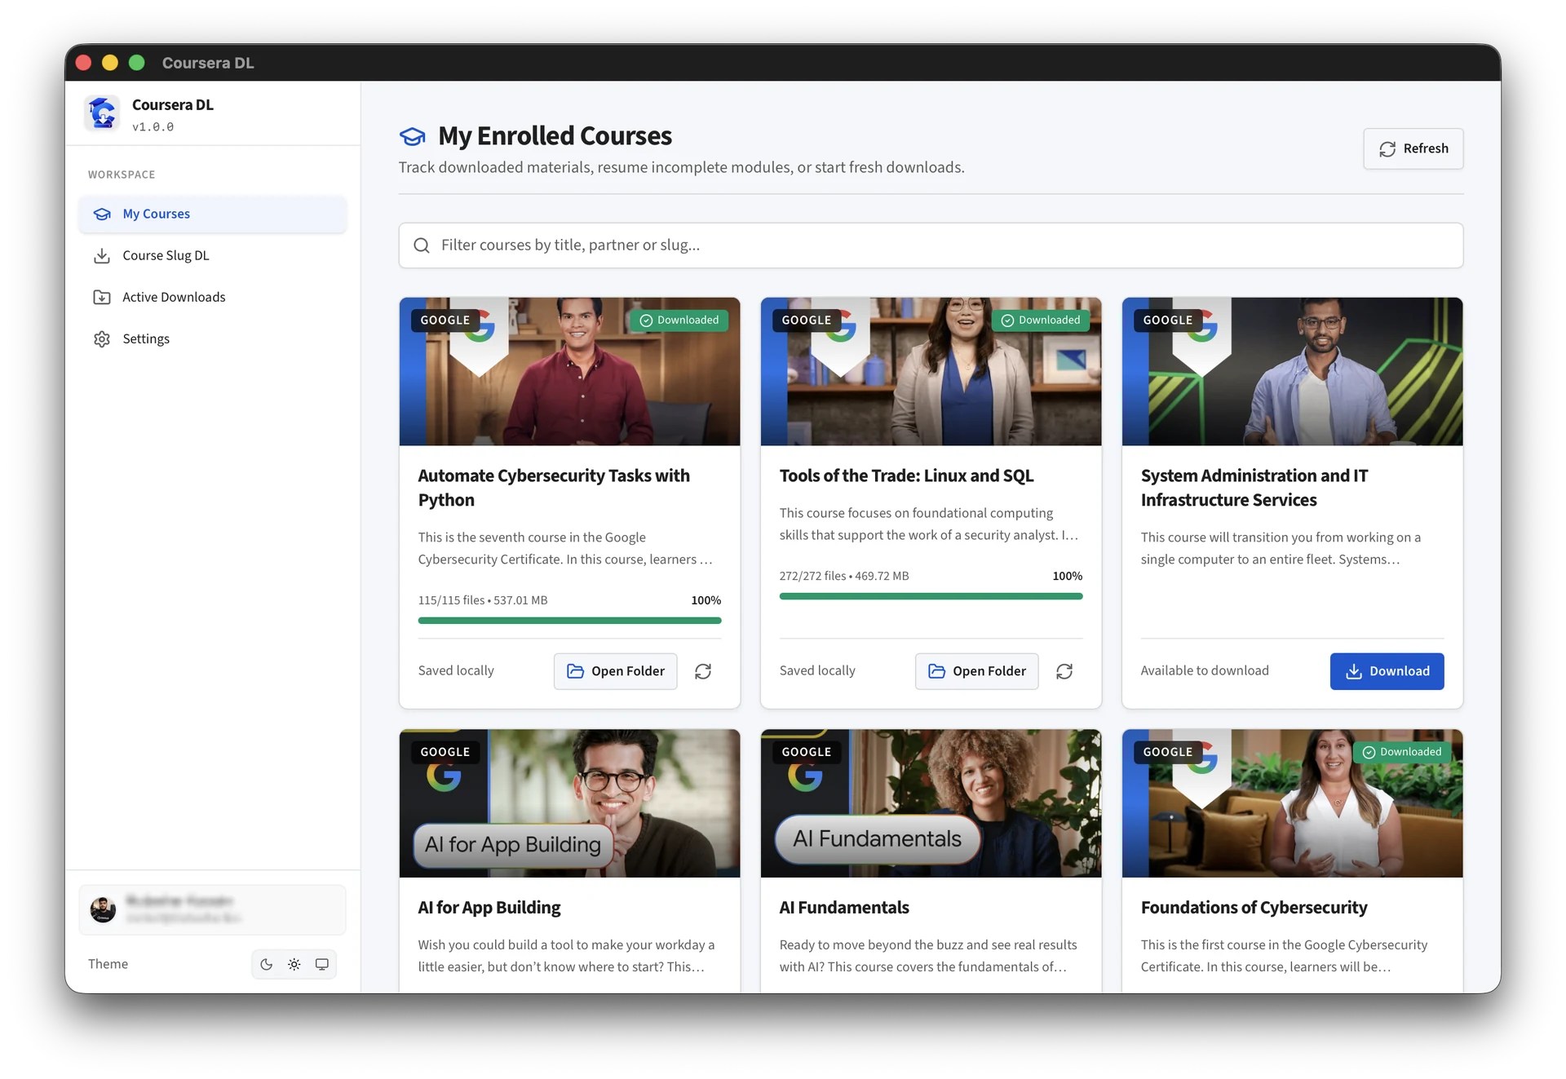This screenshot has width=1566, height=1079.
Task: Switch to dark theme moon icon
Action: (267, 964)
